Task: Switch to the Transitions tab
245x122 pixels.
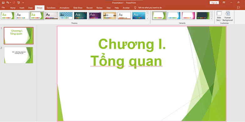Action: 51,8
